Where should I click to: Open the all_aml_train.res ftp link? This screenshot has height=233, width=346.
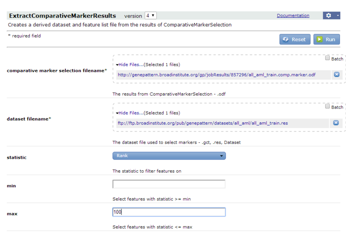202,123
